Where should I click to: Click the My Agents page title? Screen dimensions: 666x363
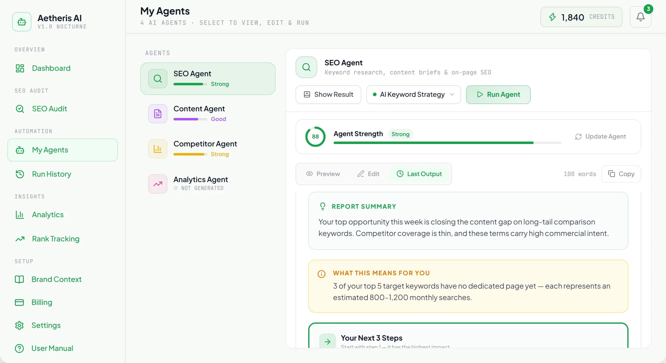click(x=165, y=11)
